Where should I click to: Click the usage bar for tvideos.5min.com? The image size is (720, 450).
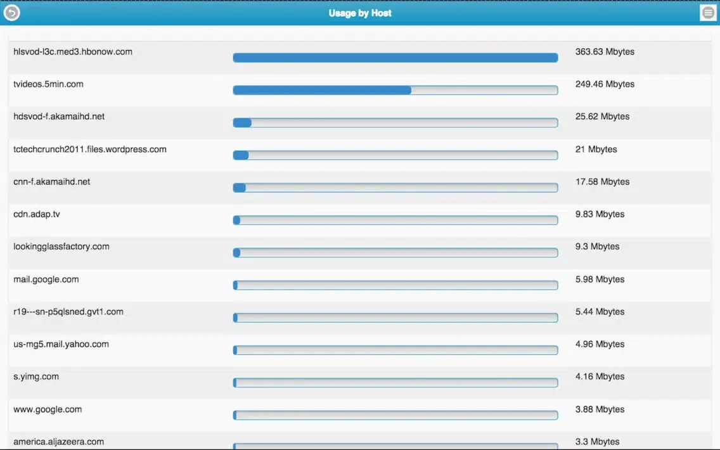point(395,90)
